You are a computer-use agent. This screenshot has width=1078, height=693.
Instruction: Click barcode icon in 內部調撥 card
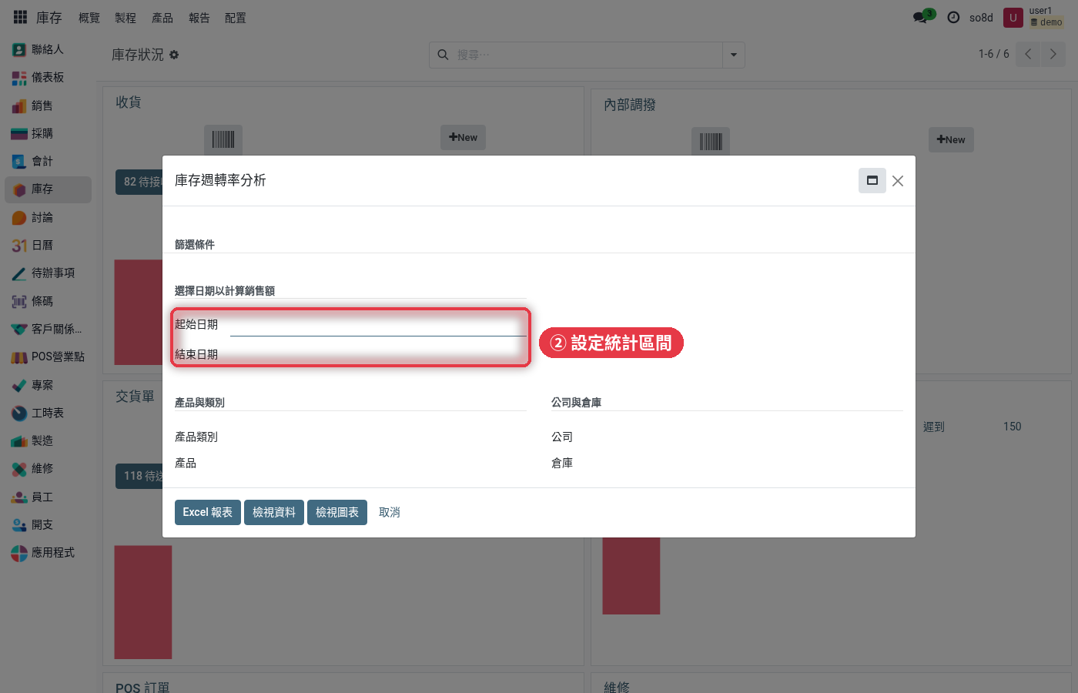[x=711, y=142]
